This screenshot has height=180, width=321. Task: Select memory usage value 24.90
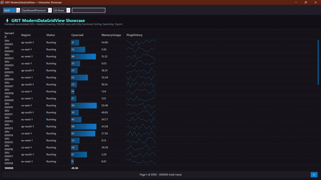pos(105,42)
